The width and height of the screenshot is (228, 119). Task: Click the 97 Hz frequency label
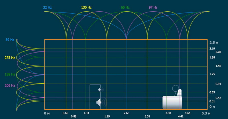(x=153, y=7)
